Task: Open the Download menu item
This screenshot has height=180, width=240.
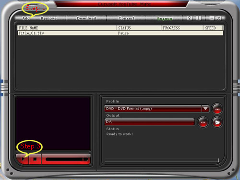Action: (86, 18)
